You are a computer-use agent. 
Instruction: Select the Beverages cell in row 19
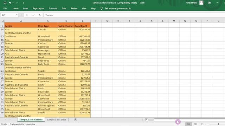coord(48,50)
